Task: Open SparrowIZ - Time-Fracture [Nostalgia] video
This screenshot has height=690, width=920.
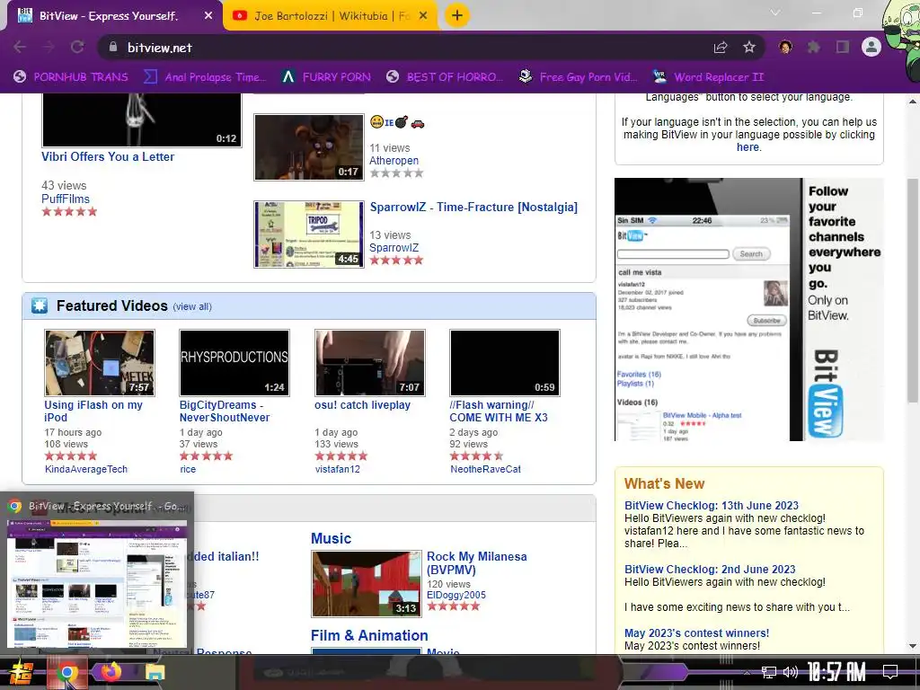Action: pos(473,208)
